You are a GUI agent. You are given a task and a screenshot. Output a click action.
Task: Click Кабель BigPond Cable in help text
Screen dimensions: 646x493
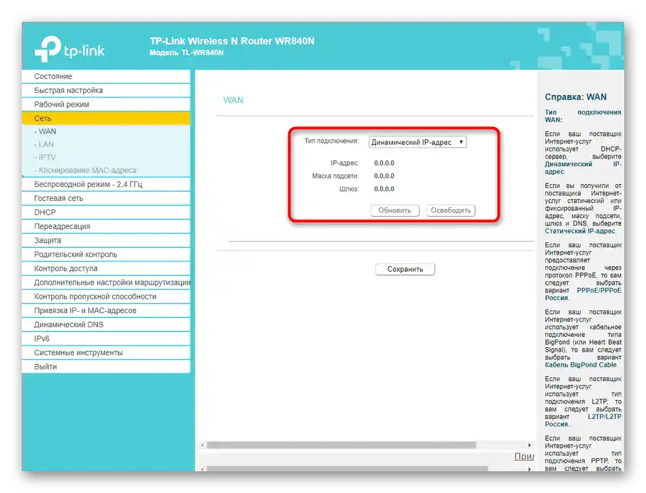click(x=581, y=365)
